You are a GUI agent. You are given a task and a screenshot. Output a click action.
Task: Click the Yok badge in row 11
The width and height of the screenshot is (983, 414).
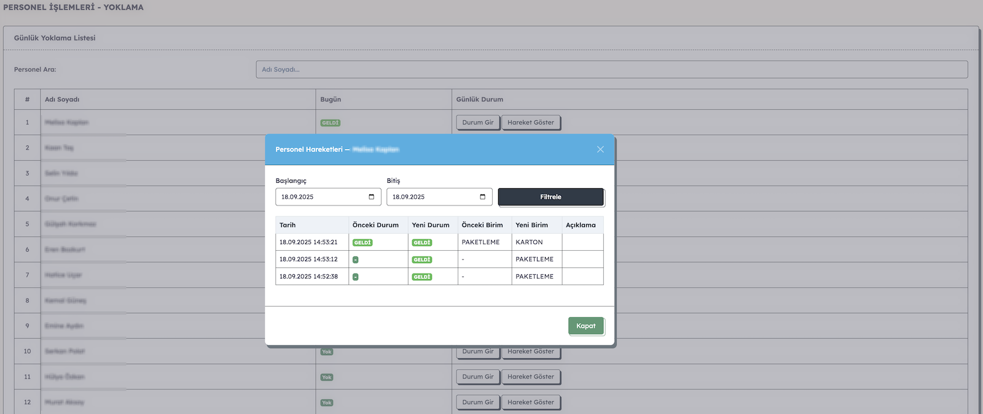327,377
